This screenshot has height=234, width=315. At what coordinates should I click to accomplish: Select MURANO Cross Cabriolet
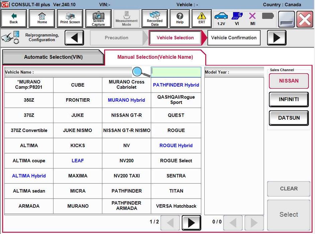126,85
